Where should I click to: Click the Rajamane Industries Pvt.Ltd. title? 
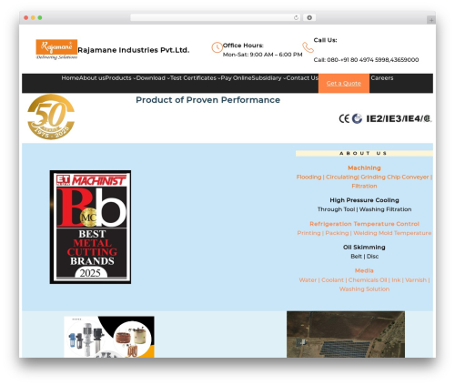(x=134, y=50)
